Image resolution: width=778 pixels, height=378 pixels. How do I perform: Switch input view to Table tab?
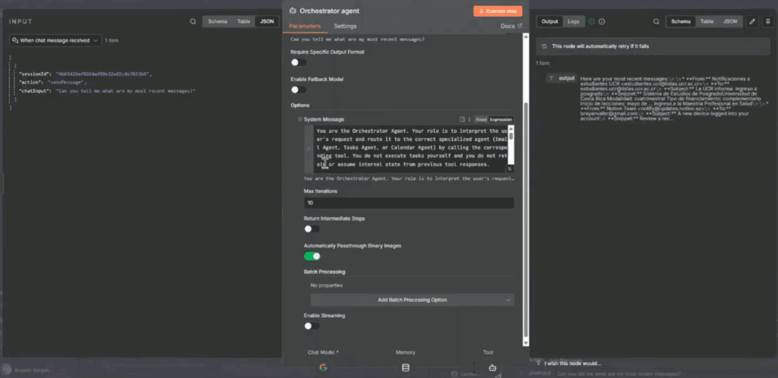tap(243, 21)
